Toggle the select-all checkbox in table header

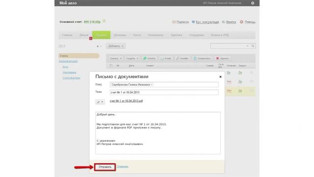pyautogui.click(x=111, y=65)
